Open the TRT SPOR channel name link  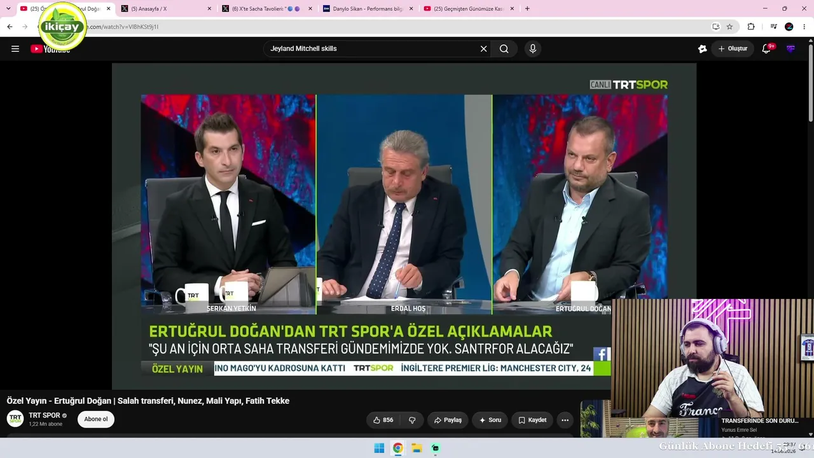(x=45, y=415)
